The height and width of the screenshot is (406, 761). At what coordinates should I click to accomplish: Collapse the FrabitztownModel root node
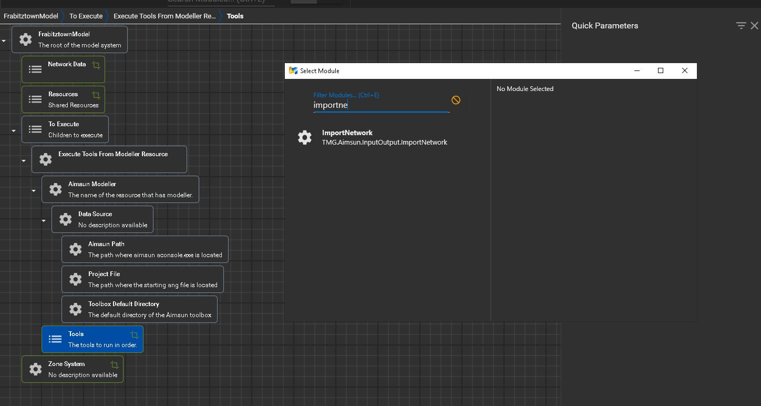point(4,40)
